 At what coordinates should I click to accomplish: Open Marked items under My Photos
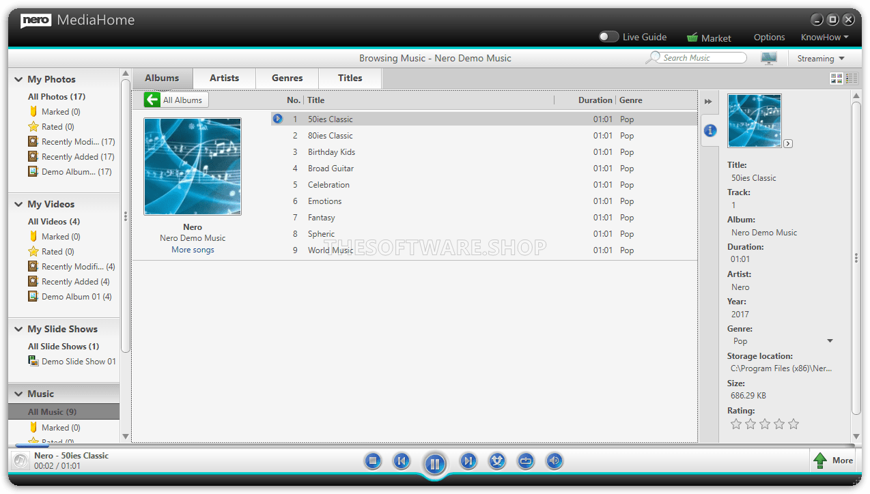(54, 112)
